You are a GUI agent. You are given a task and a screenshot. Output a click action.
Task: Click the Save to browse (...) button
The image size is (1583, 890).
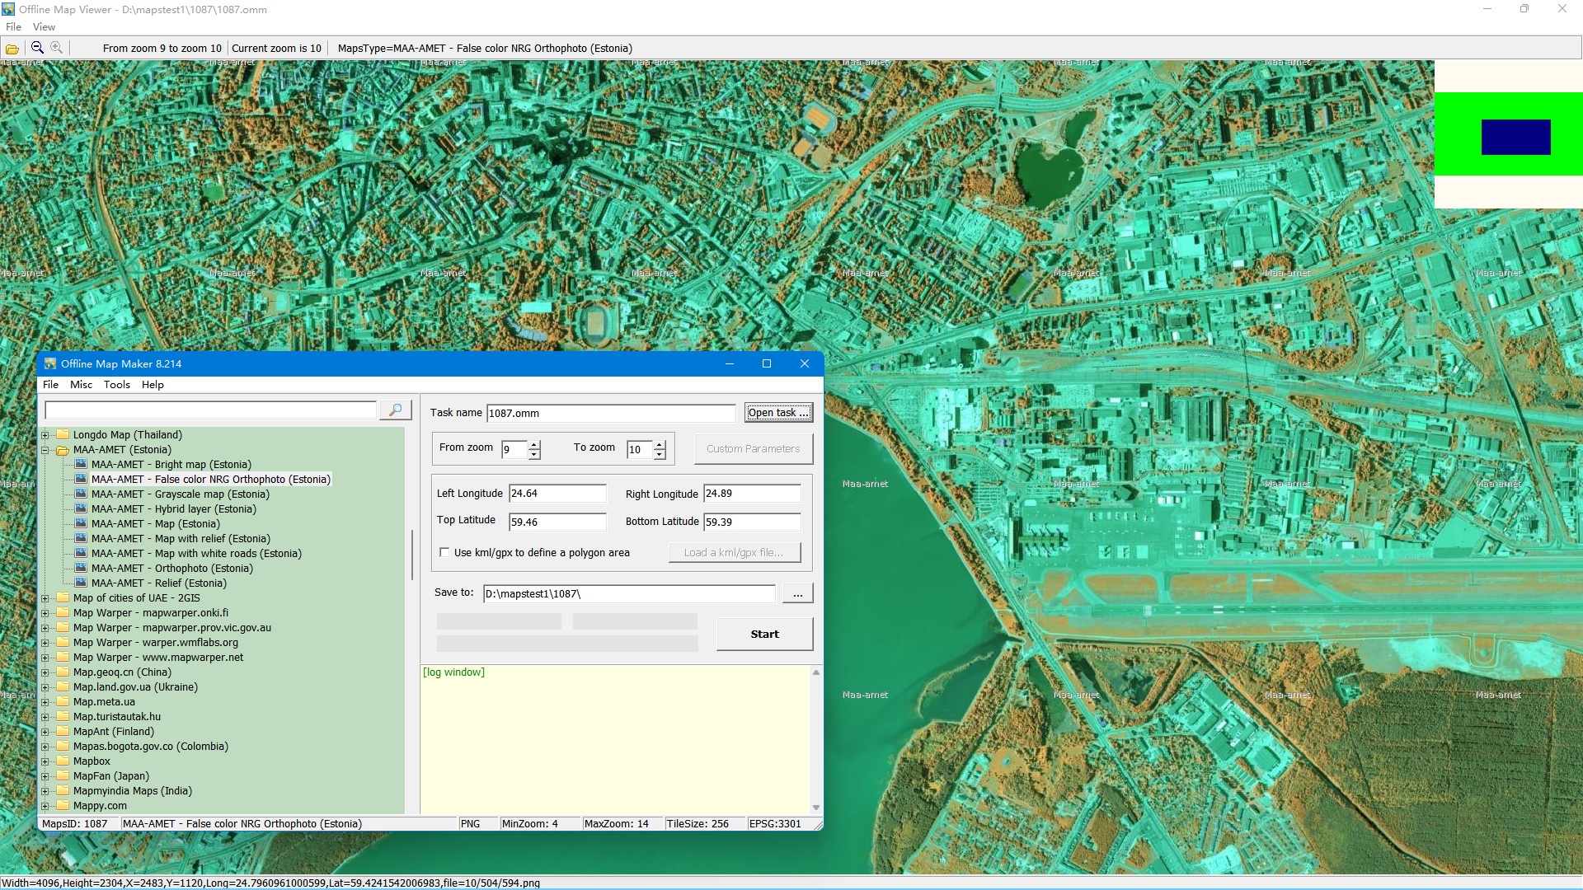click(797, 593)
